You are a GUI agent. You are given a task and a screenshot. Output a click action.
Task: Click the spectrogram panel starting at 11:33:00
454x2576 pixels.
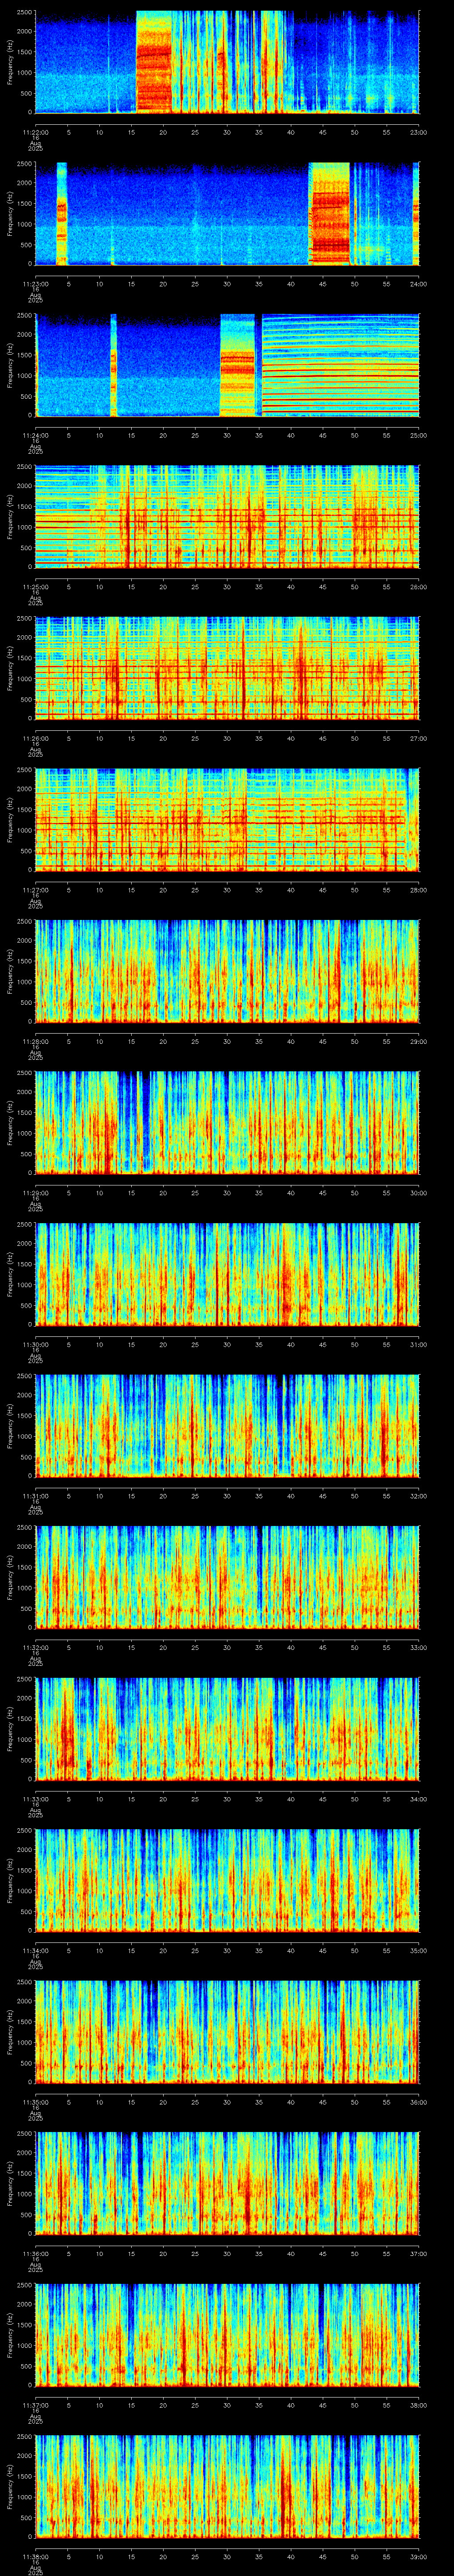227,1728
